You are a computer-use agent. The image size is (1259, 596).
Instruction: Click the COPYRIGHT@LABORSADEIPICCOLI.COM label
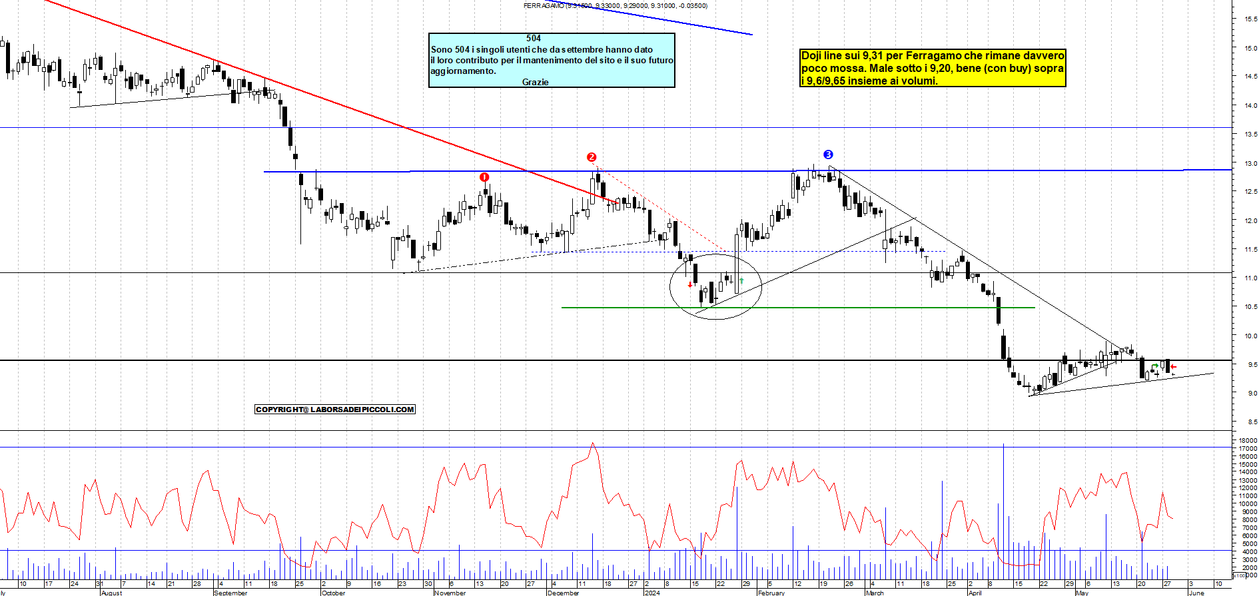[x=335, y=410]
